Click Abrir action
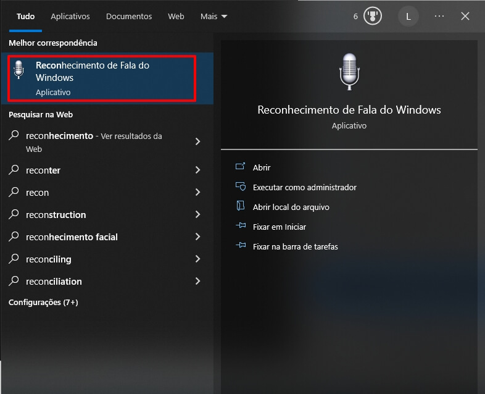The width and height of the screenshot is (485, 394). pyautogui.click(x=262, y=167)
